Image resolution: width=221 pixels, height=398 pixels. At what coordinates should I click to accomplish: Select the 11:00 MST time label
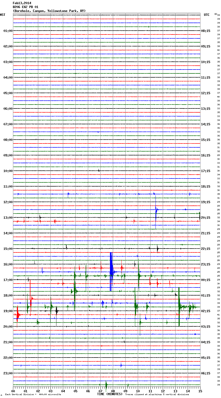point(8,187)
